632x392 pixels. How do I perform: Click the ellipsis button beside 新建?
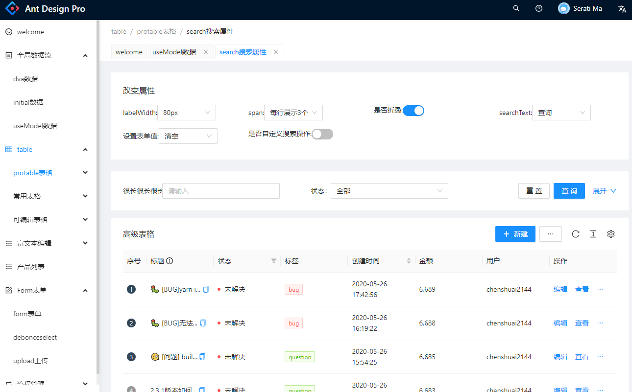(x=551, y=234)
